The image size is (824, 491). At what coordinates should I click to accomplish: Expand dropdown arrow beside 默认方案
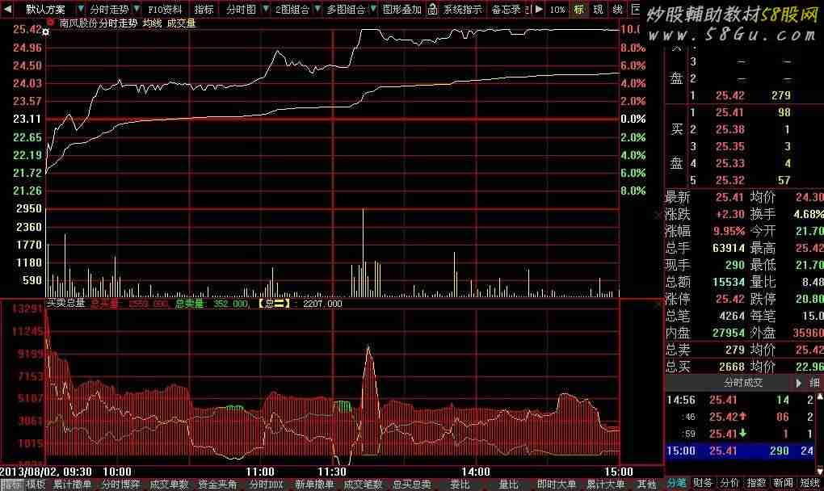click(x=81, y=9)
